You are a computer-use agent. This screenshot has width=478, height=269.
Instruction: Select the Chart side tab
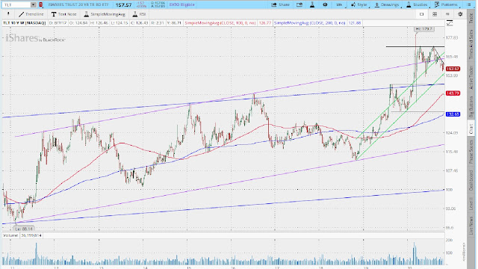(471, 129)
